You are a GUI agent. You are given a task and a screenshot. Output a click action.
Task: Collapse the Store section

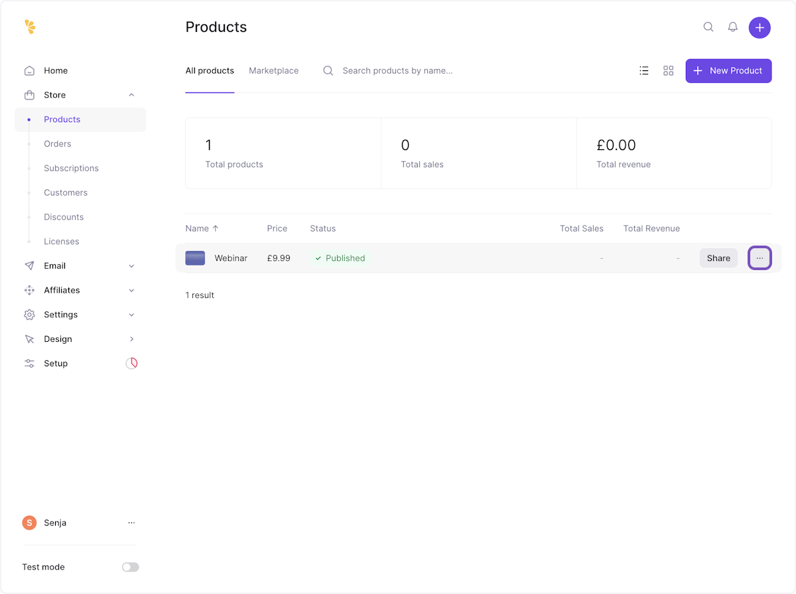coord(131,95)
